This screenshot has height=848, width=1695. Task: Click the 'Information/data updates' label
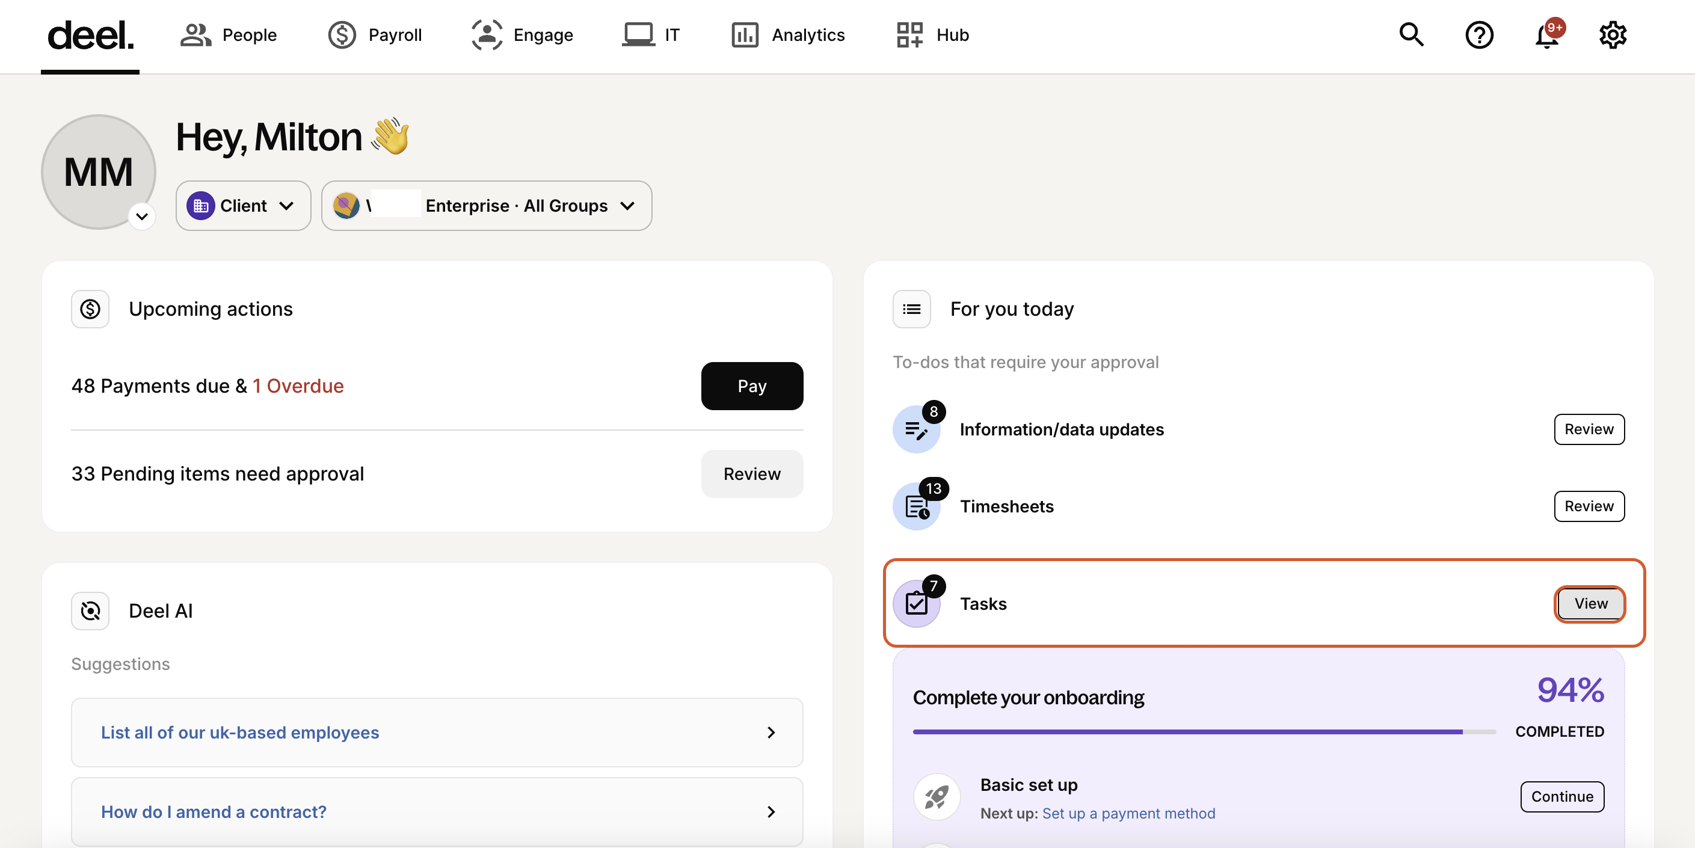pos(1062,429)
